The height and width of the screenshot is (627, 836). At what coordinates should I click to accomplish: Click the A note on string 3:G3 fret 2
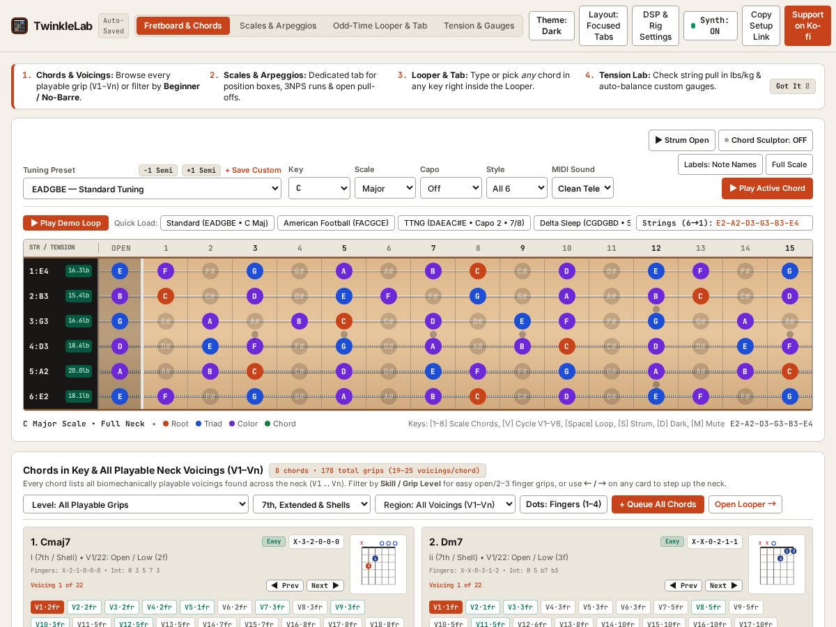point(210,321)
